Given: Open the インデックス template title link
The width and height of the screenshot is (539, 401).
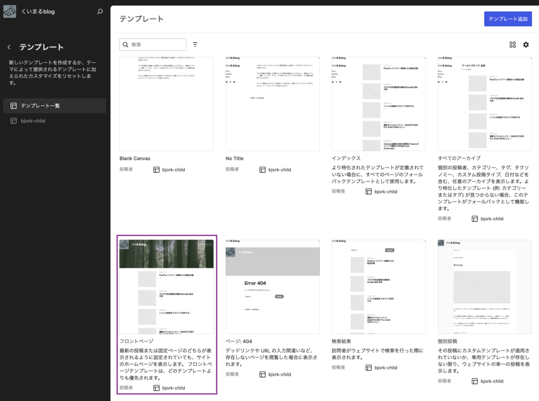Looking at the screenshot, I should [x=346, y=158].
